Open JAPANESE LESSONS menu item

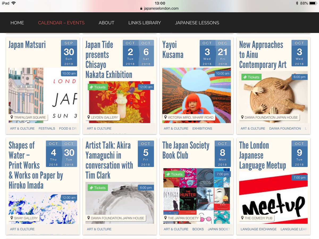197,23
